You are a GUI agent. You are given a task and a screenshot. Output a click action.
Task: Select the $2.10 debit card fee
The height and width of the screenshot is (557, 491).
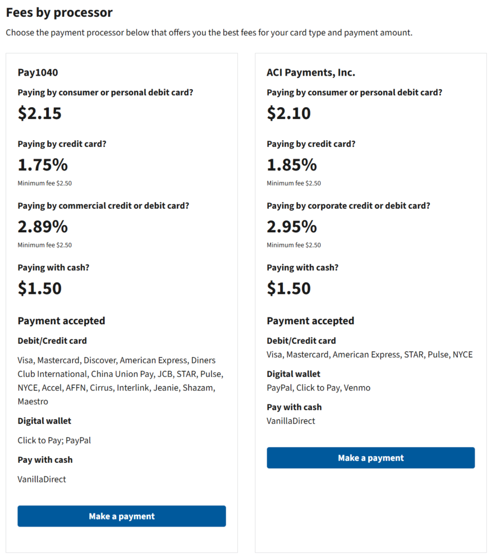point(289,113)
